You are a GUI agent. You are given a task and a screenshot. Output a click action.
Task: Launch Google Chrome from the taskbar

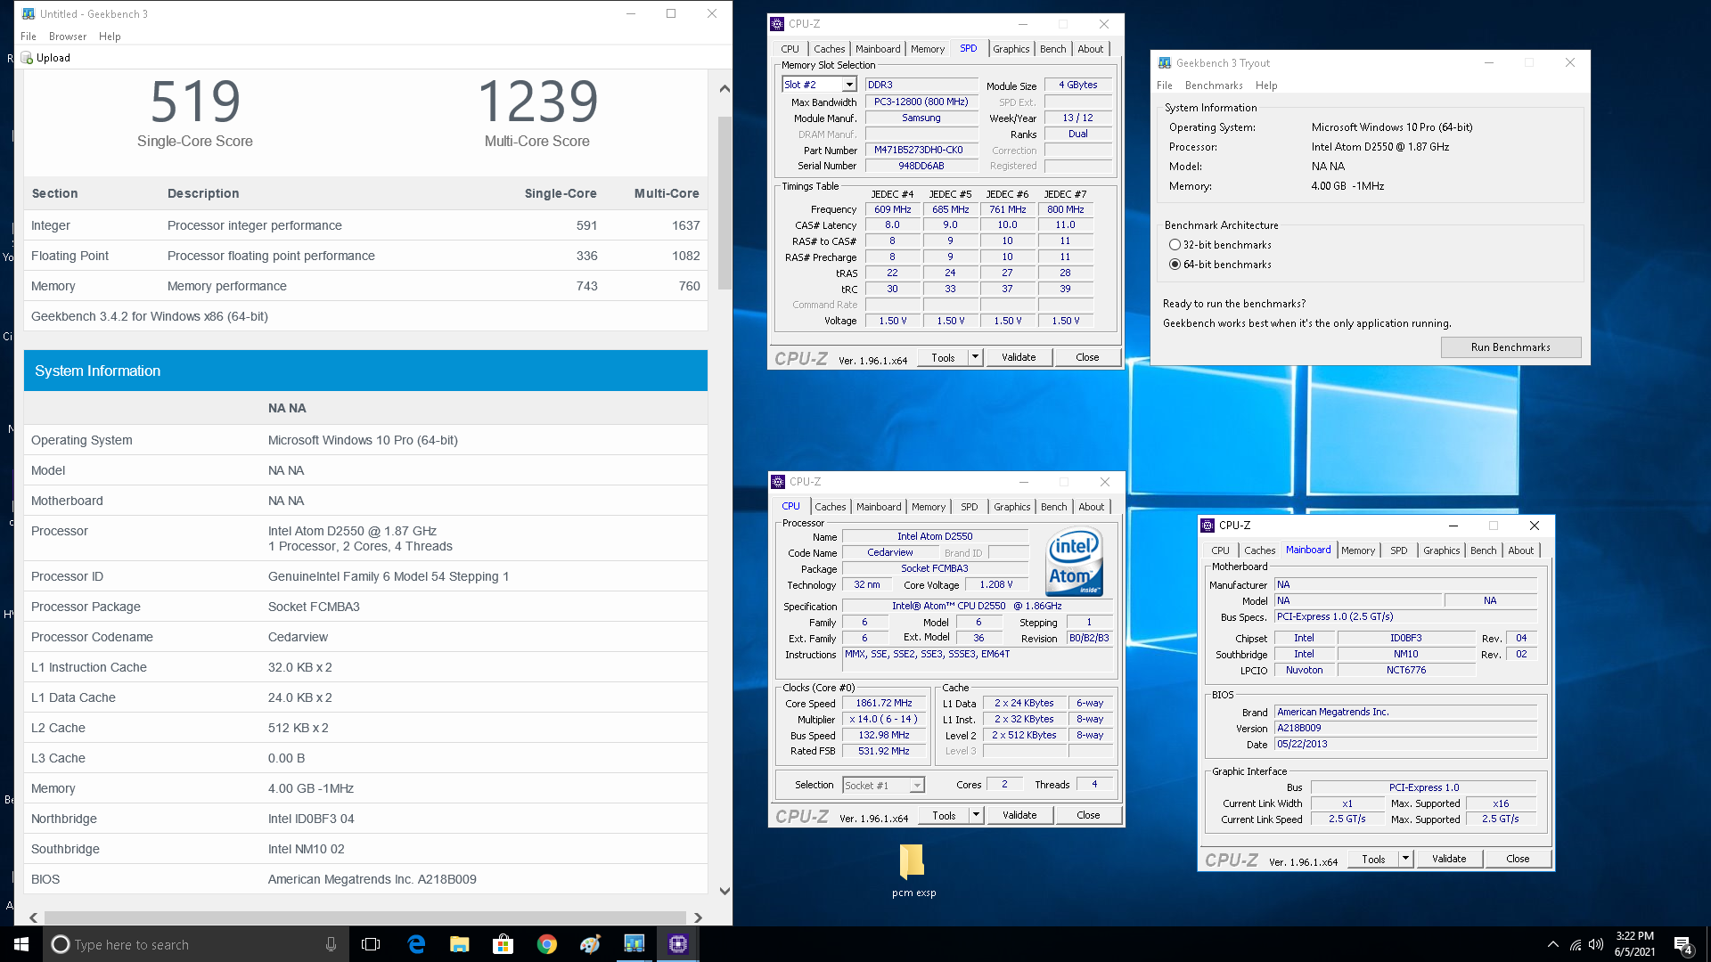pos(547,944)
